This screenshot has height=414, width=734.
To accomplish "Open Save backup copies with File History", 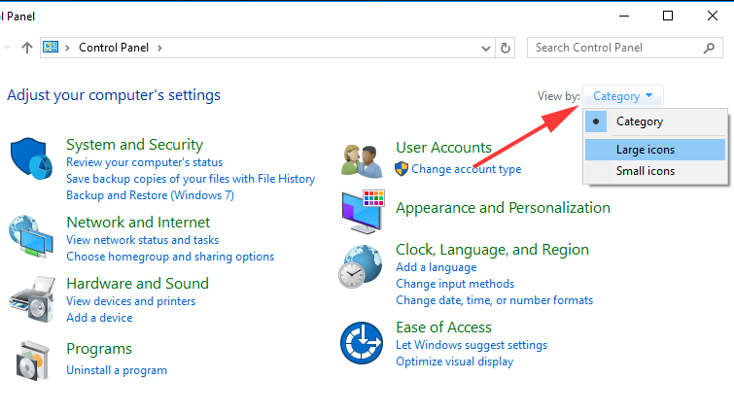I will tap(191, 179).
